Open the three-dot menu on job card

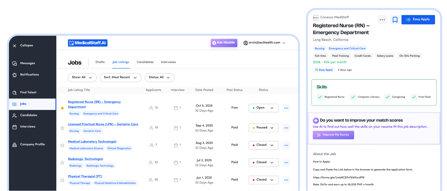(382, 20)
